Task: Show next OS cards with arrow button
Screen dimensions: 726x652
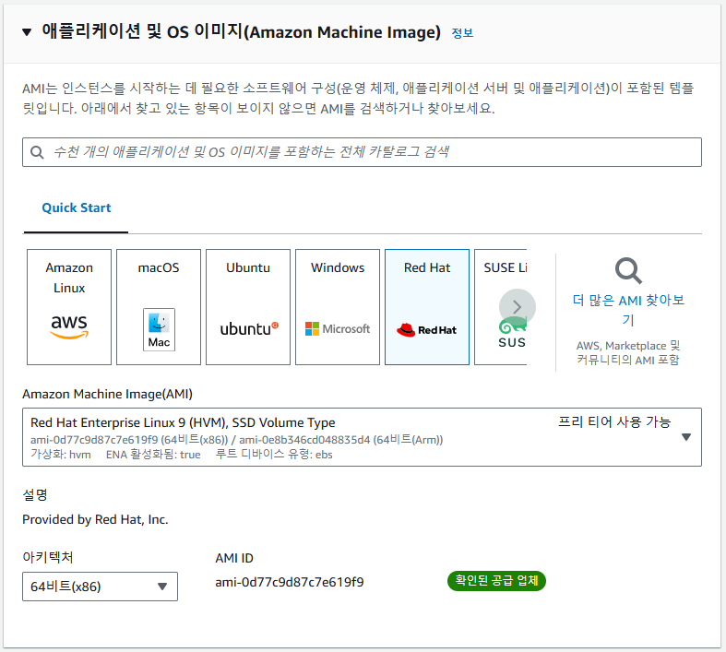Action: coord(518,307)
